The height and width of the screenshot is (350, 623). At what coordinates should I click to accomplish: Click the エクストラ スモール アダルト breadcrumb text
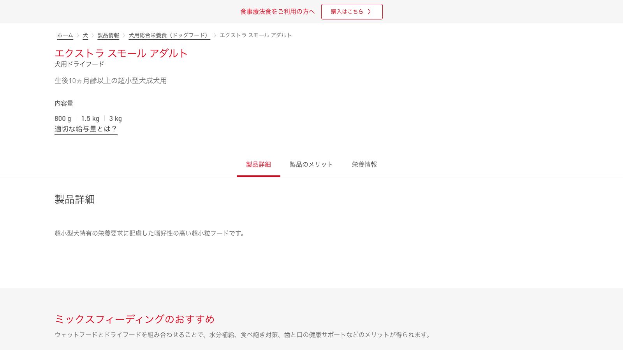point(255,35)
